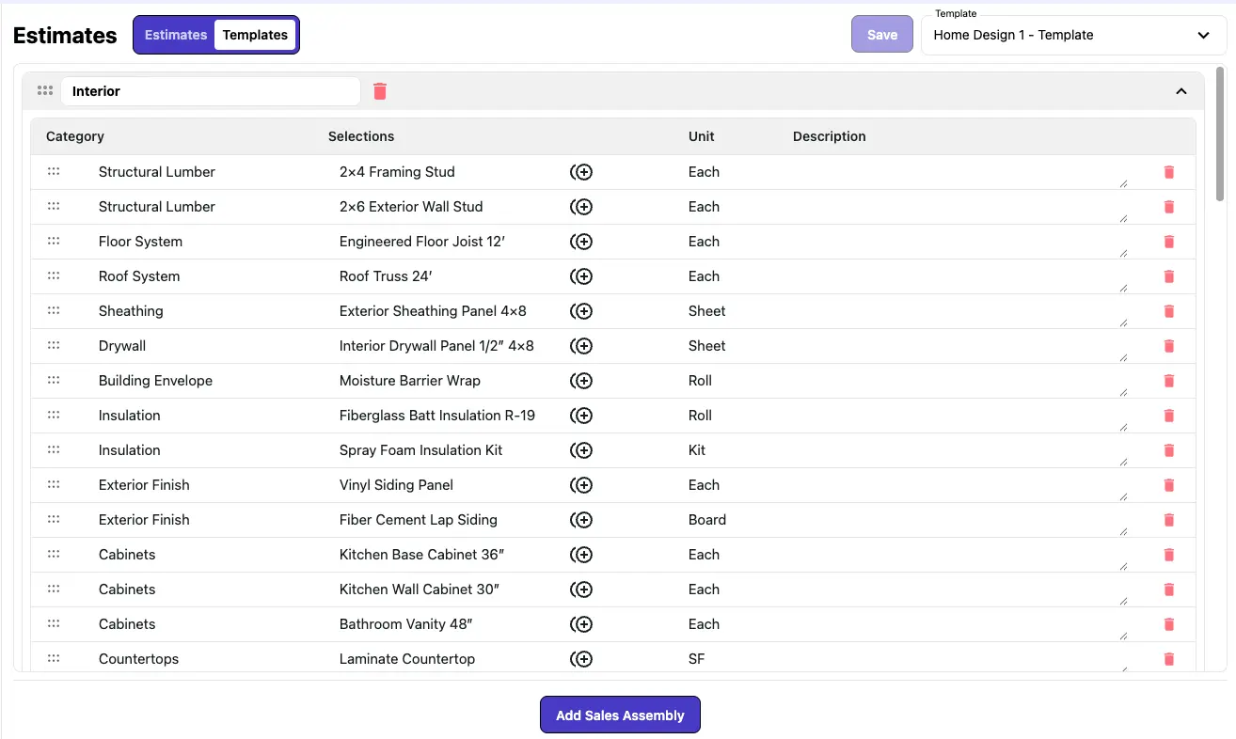Click Add Sales Assembly button

pyautogui.click(x=620, y=715)
